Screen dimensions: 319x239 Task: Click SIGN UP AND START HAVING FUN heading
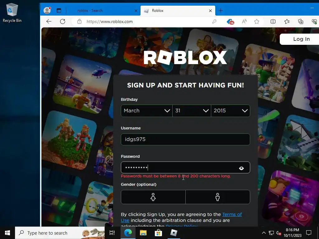[x=185, y=85]
